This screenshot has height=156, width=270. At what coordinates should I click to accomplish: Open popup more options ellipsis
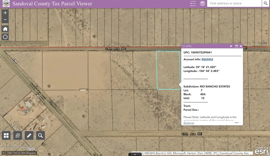(x=237, y=123)
